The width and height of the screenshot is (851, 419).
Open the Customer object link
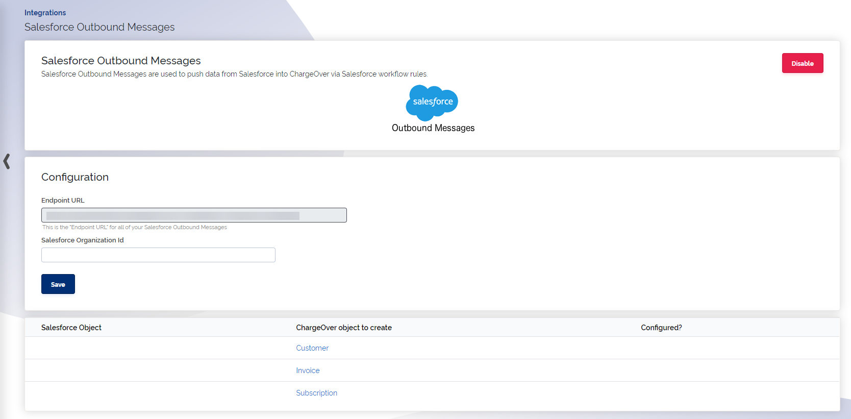click(312, 348)
